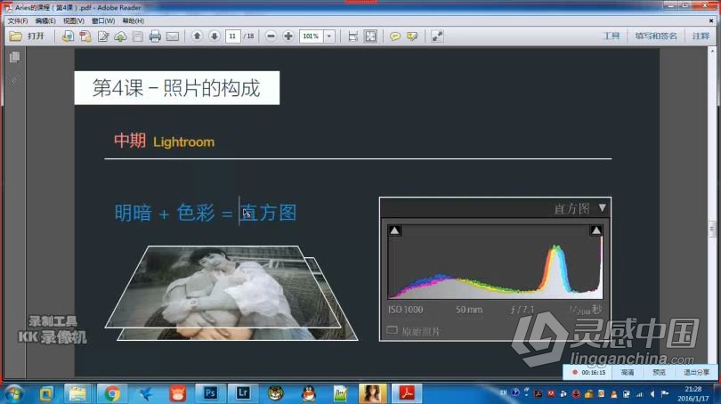Click the 高清 recorder button
The width and height of the screenshot is (721, 404).
coord(628,372)
